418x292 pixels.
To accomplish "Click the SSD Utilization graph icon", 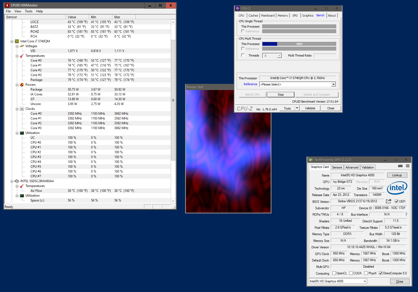I will (x=22, y=196).
